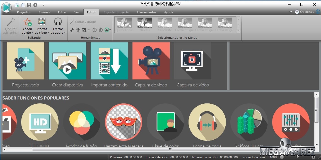Click the Cortar y dividir tool

click(83, 22)
